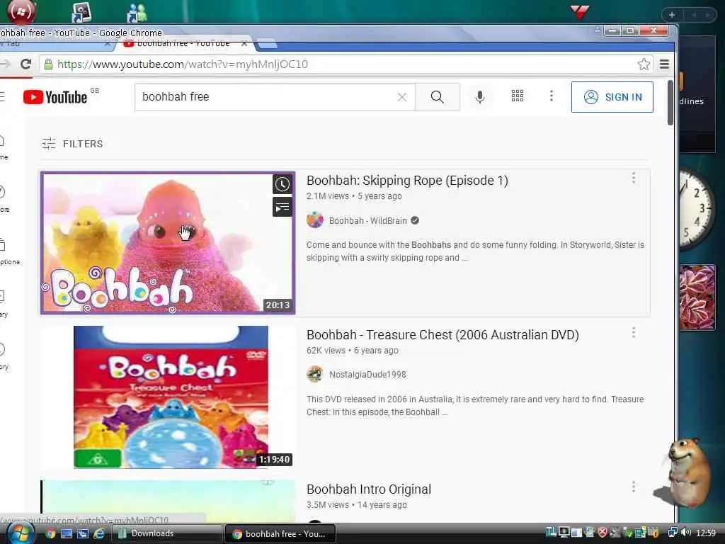Expand the search Filters panel
The image size is (725, 544).
point(73,143)
